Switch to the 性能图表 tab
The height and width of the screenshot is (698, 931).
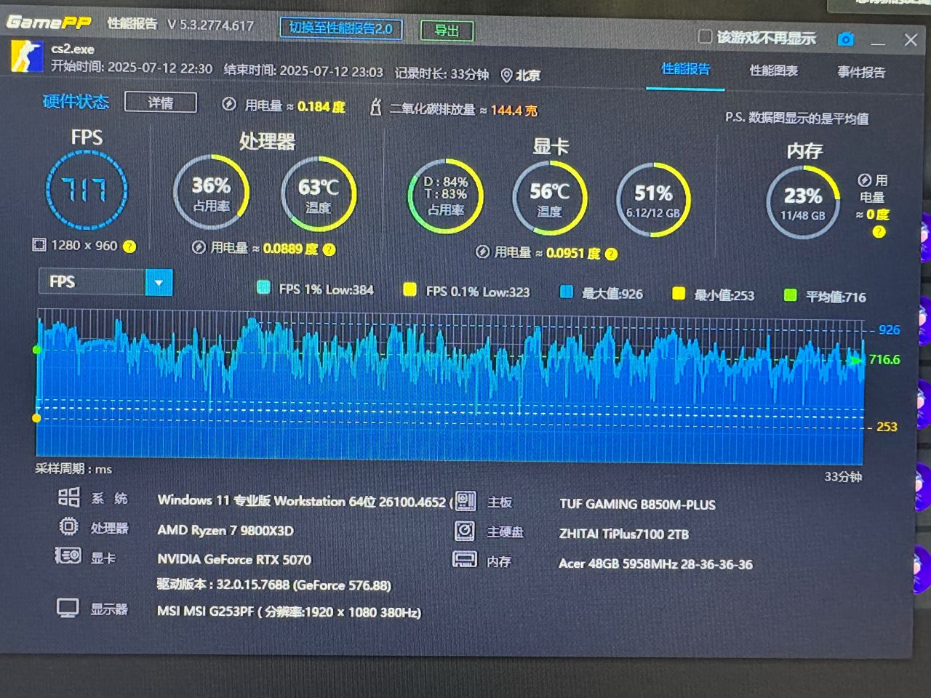click(774, 71)
